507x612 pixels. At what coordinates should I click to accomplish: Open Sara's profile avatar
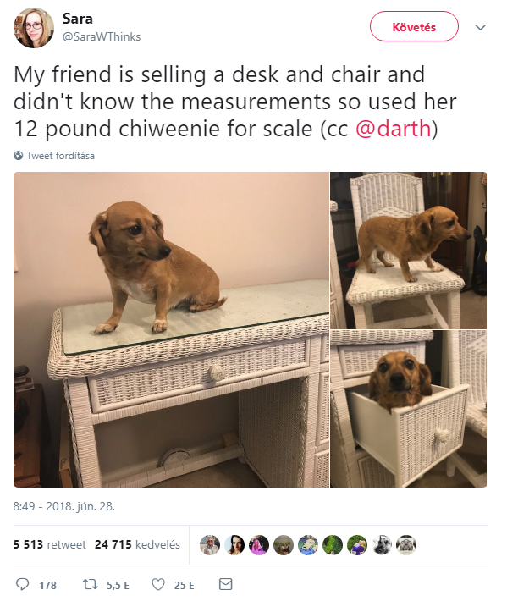(34, 27)
